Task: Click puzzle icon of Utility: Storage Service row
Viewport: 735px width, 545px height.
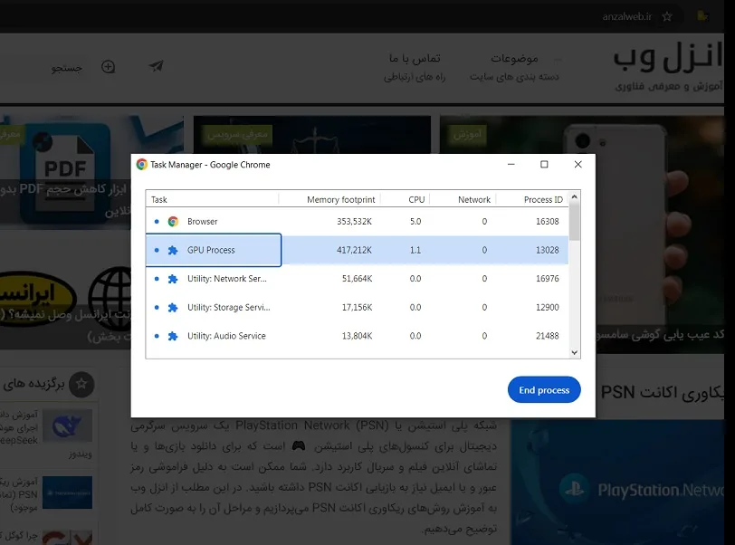Action: coord(173,307)
